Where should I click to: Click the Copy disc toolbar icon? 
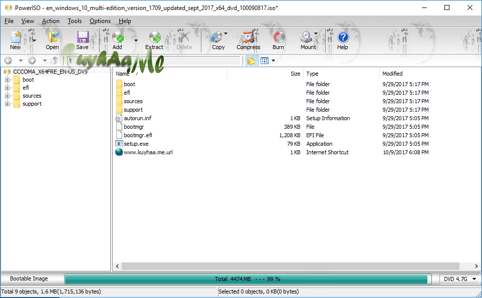point(216,37)
